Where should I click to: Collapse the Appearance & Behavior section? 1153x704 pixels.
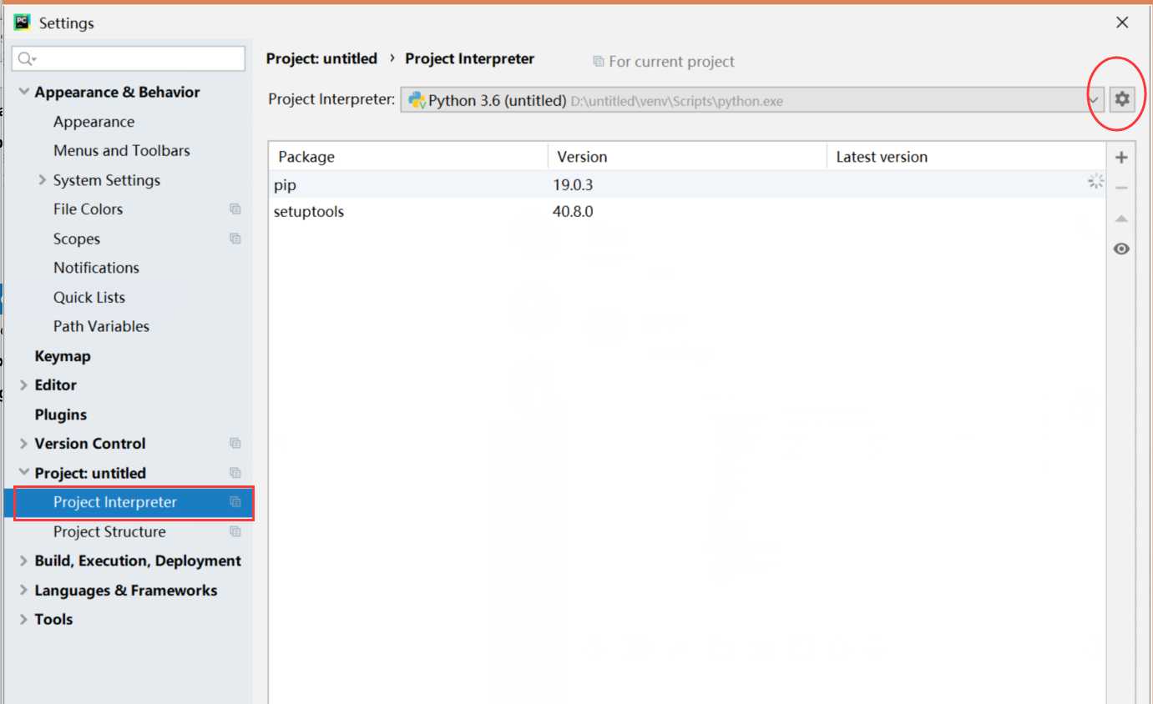23,92
